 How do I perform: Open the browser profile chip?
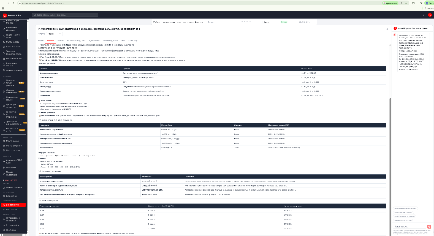click(429, 3)
